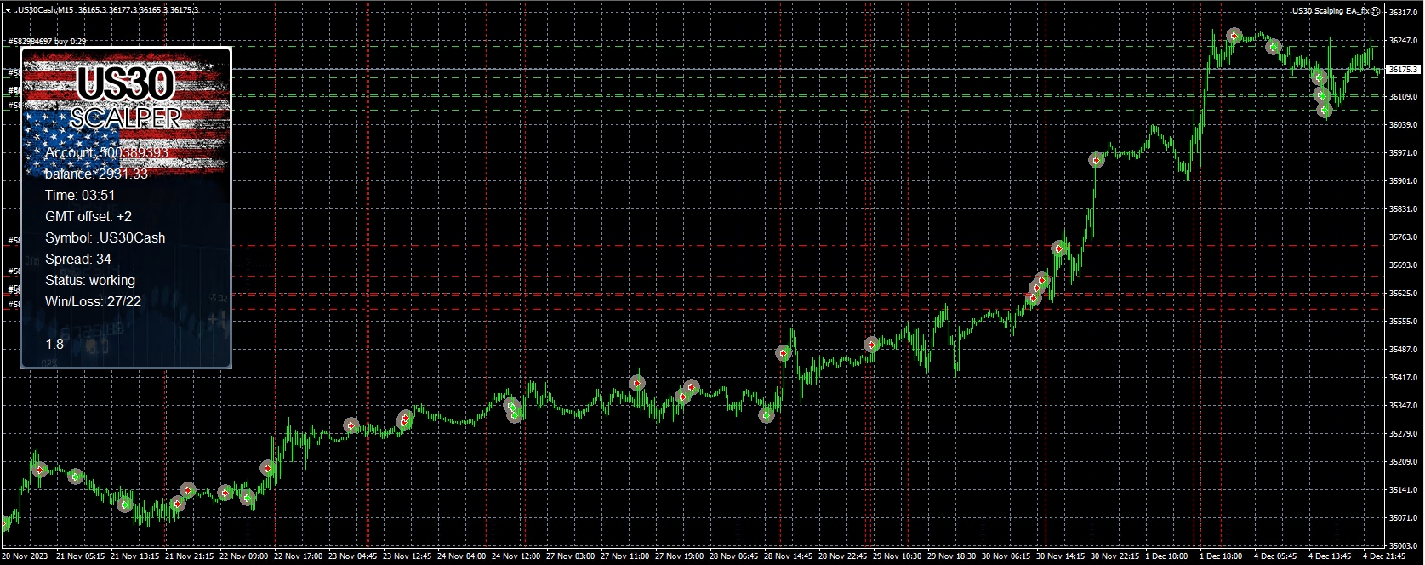Image resolution: width=1425 pixels, height=565 pixels.
Task: Click the 1 Dec 18:00 time label
Action: coord(1222,556)
